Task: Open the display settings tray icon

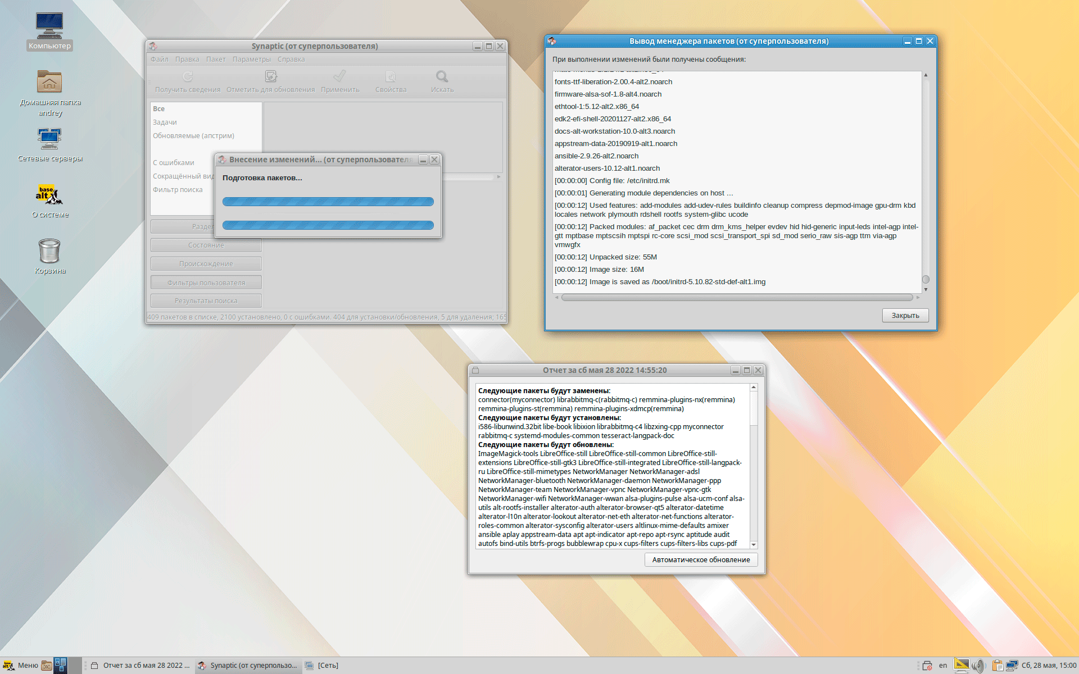Action: [x=962, y=666]
